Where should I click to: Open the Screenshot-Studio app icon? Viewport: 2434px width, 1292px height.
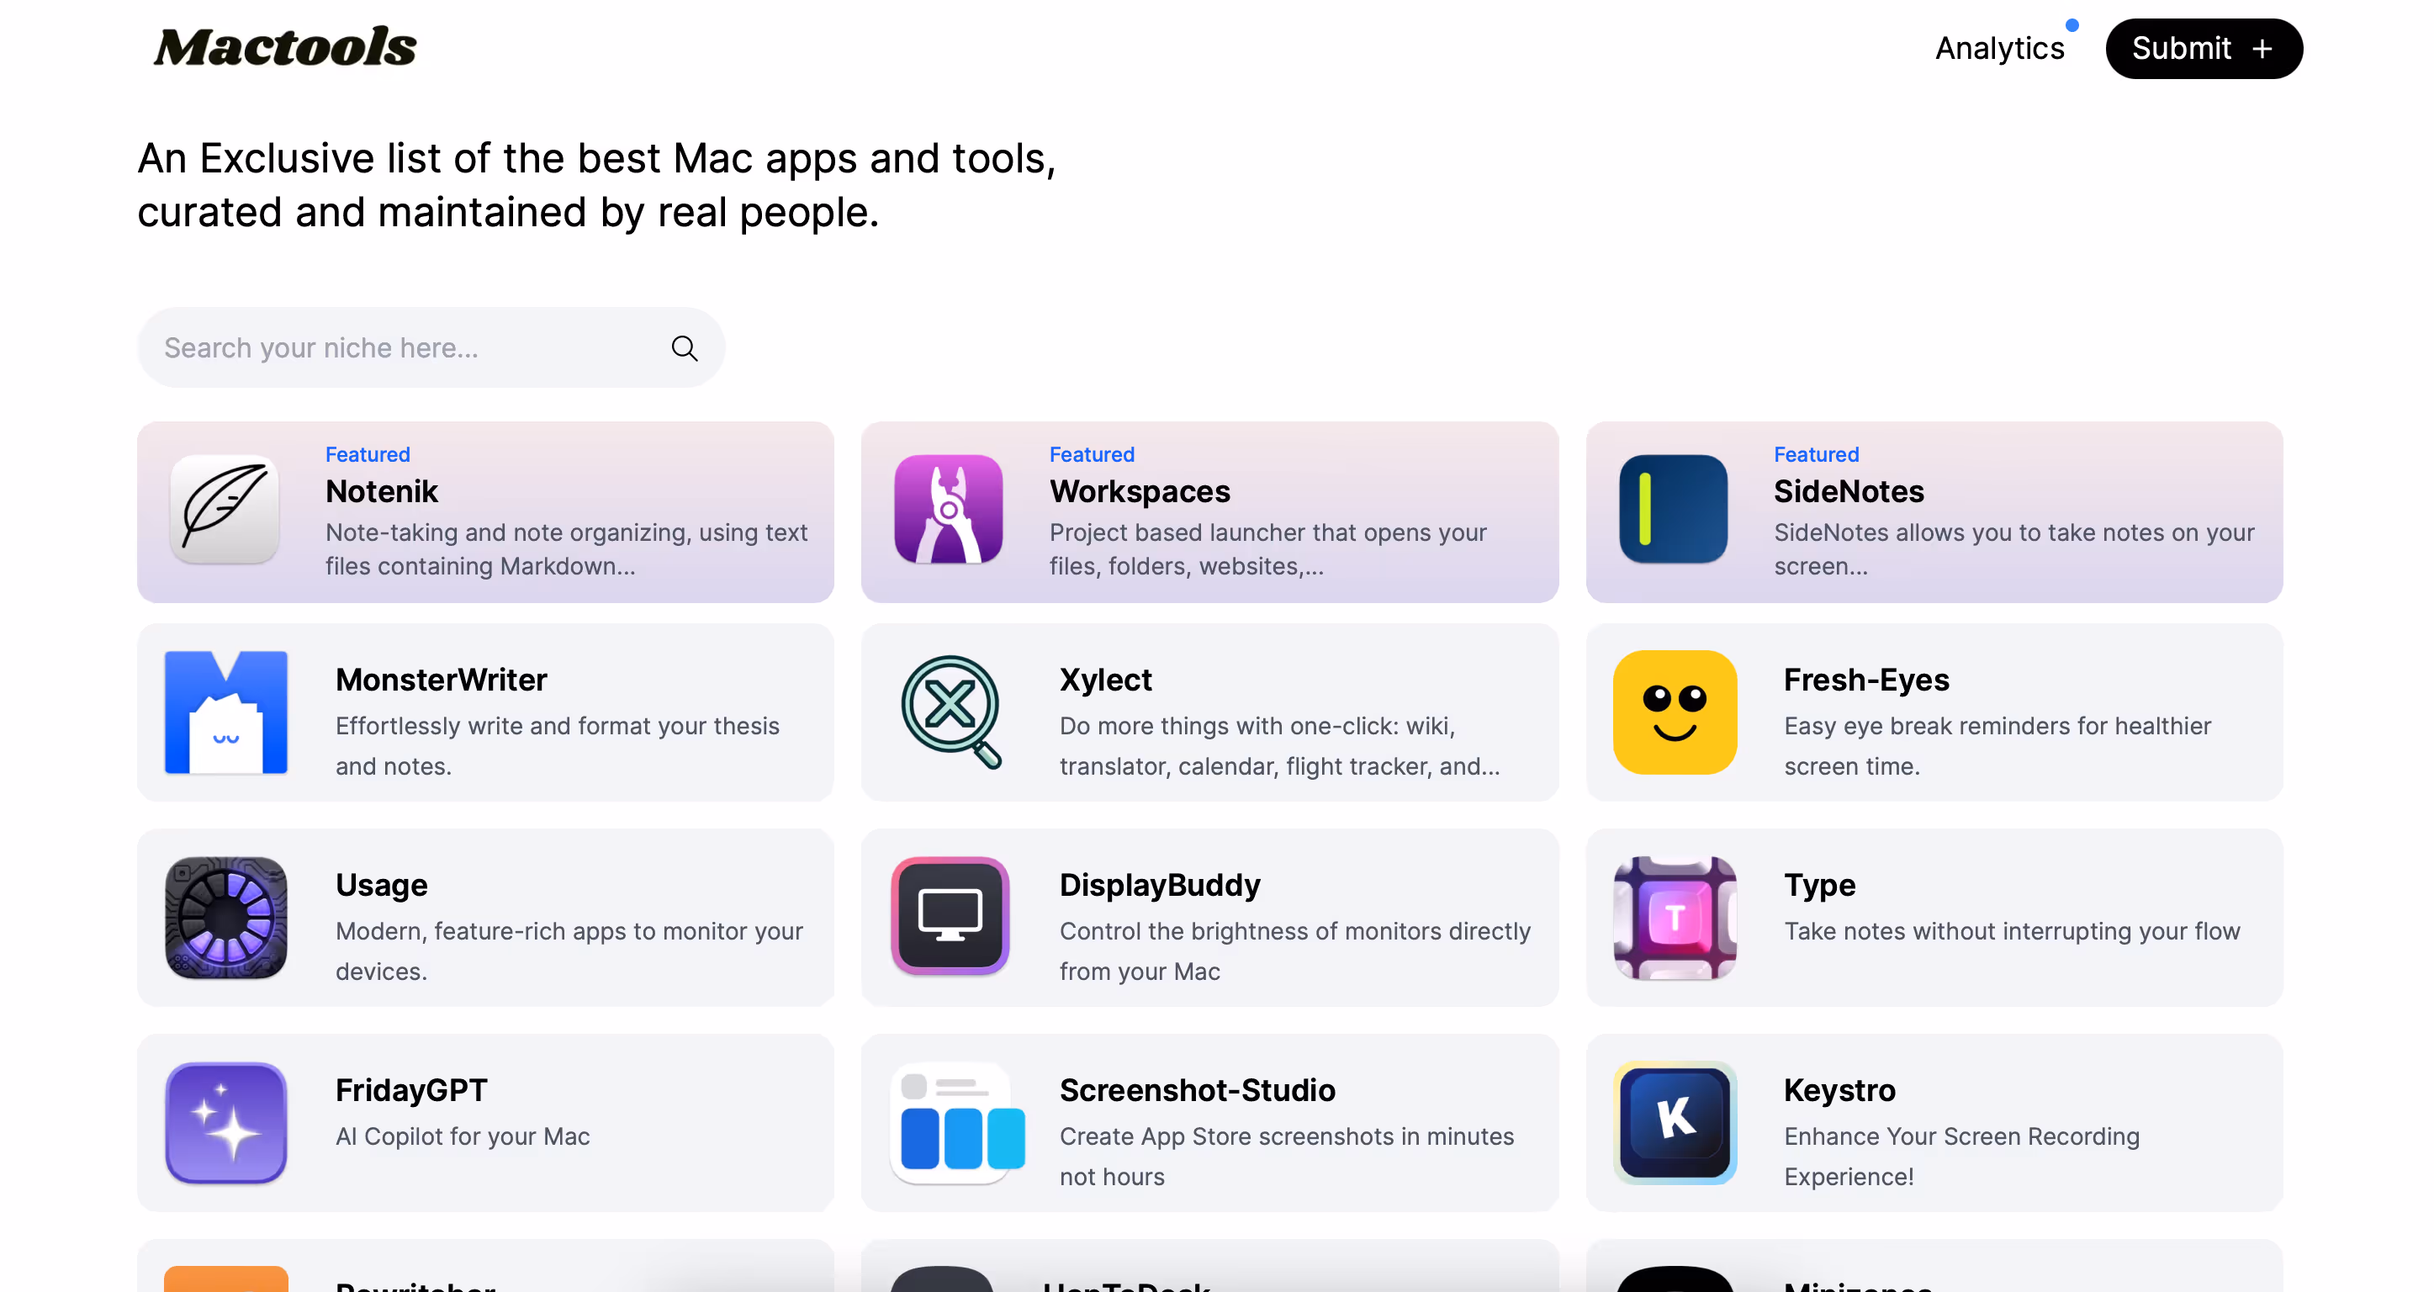tap(957, 1123)
